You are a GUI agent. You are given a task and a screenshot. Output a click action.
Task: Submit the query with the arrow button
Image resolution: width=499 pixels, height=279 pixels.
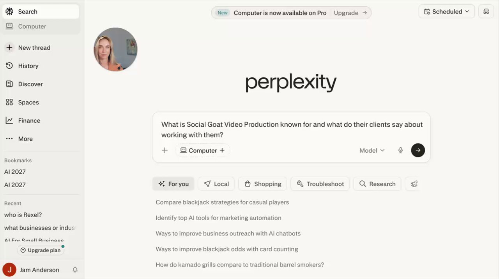[x=418, y=150]
